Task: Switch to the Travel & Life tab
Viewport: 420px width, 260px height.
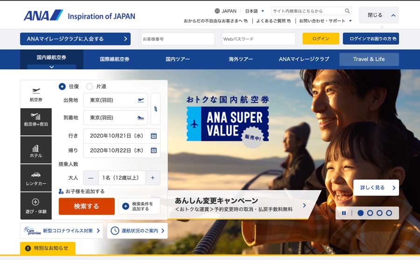Action: click(369, 59)
